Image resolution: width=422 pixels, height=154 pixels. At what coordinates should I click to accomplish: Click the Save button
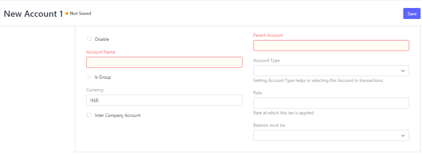(x=412, y=14)
